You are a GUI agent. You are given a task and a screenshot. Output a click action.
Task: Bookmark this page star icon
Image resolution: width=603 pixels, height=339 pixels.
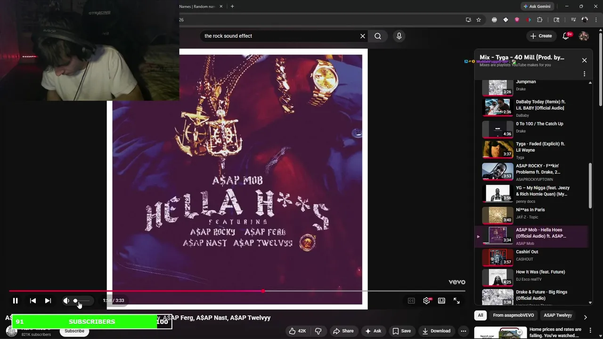pyautogui.click(x=479, y=20)
